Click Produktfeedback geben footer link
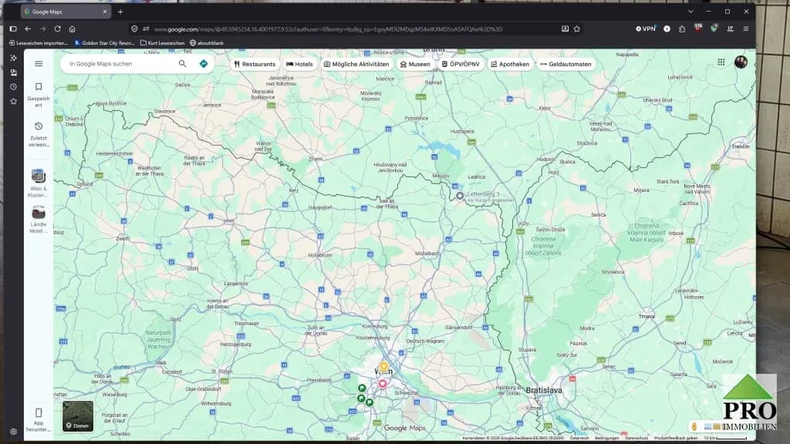 pyautogui.click(x=676, y=438)
